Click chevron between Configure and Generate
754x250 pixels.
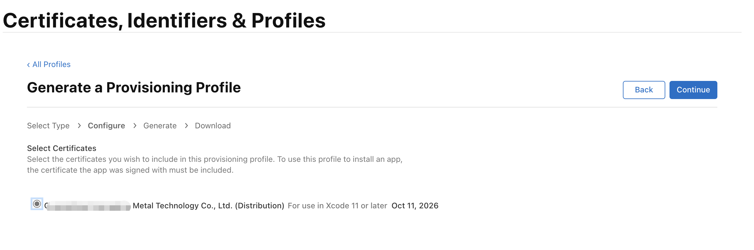pyautogui.click(x=135, y=126)
